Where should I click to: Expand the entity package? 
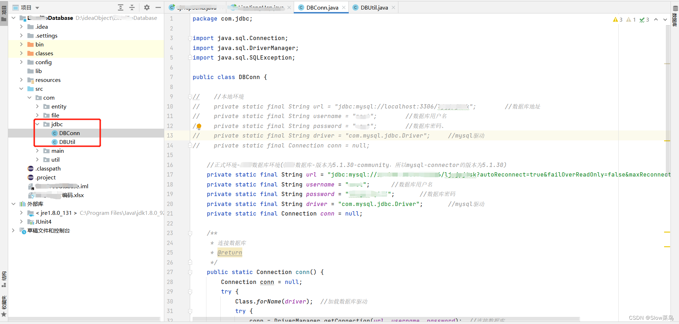click(37, 106)
